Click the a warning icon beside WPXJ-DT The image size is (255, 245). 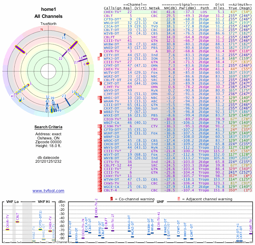pos(98,58)
